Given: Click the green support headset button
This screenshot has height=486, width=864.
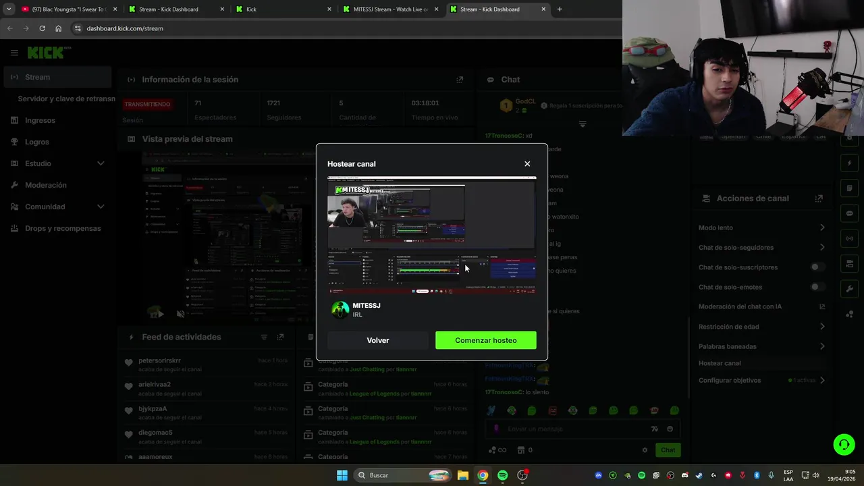Looking at the screenshot, I should click(x=844, y=444).
